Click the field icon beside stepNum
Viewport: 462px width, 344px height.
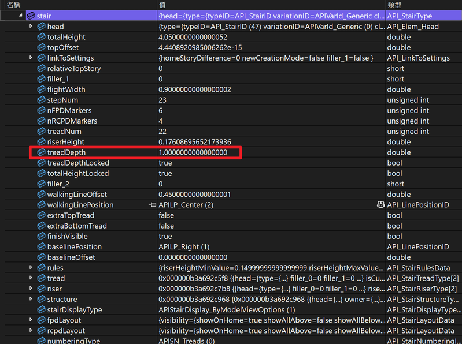click(41, 100)
